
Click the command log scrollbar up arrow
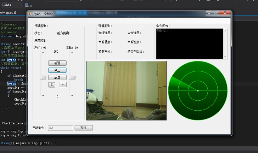pyautogui.click(x=225, y=31)
